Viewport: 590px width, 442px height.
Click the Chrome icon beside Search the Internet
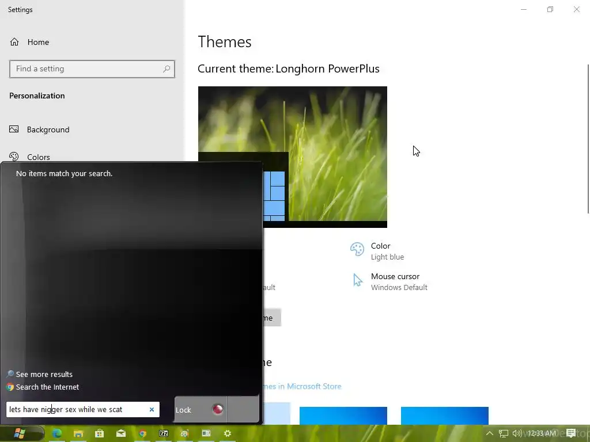coord(10,387)
